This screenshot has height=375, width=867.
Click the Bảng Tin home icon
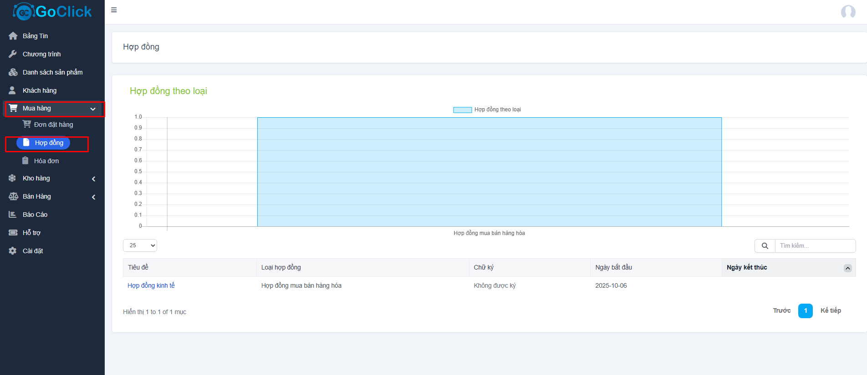13,36
